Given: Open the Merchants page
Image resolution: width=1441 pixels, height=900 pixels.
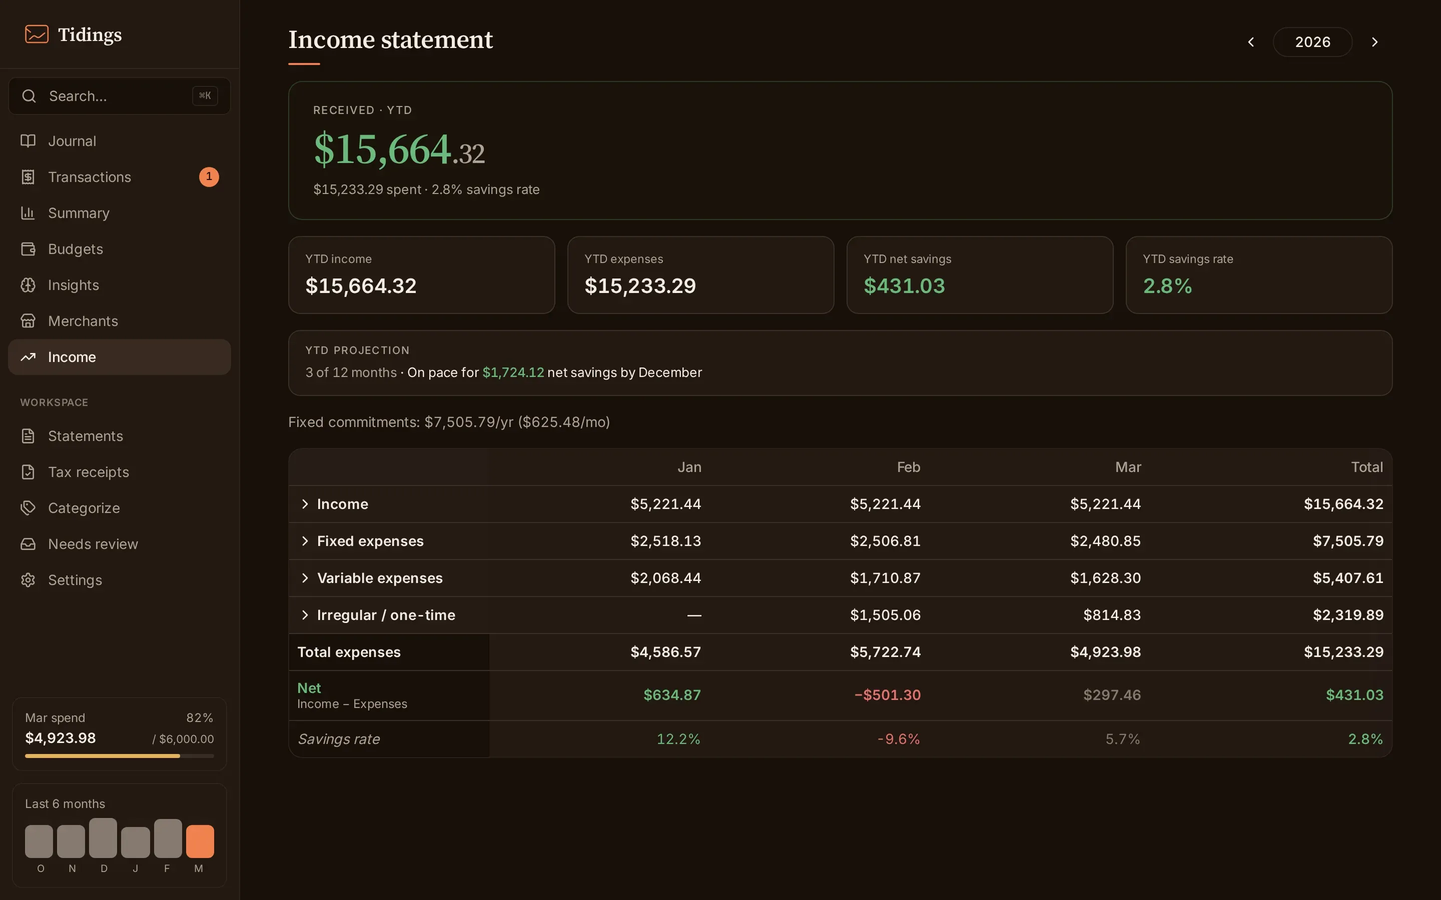Looking at the screenshot, I should 119,321.
